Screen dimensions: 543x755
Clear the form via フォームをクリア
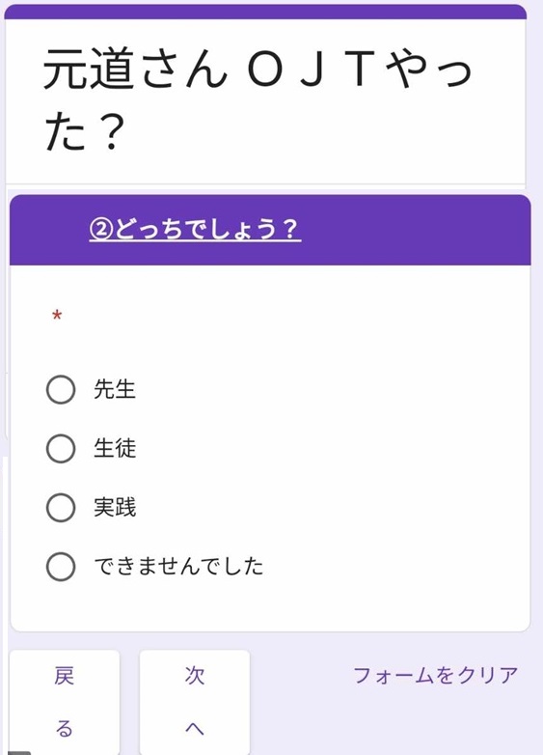(435, 675)
